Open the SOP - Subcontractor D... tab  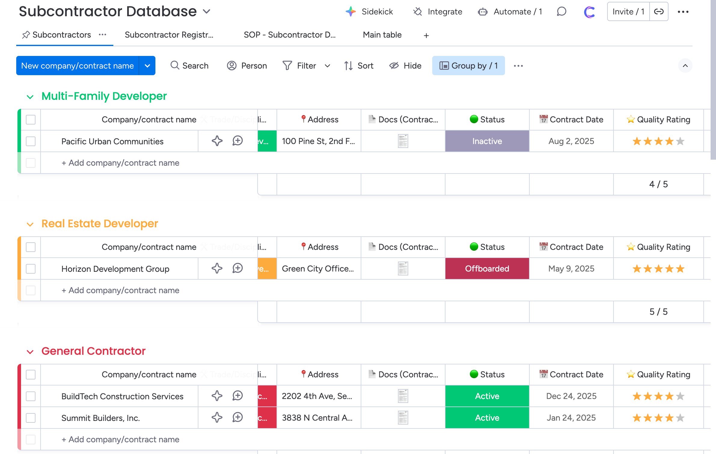click(289, 35)
